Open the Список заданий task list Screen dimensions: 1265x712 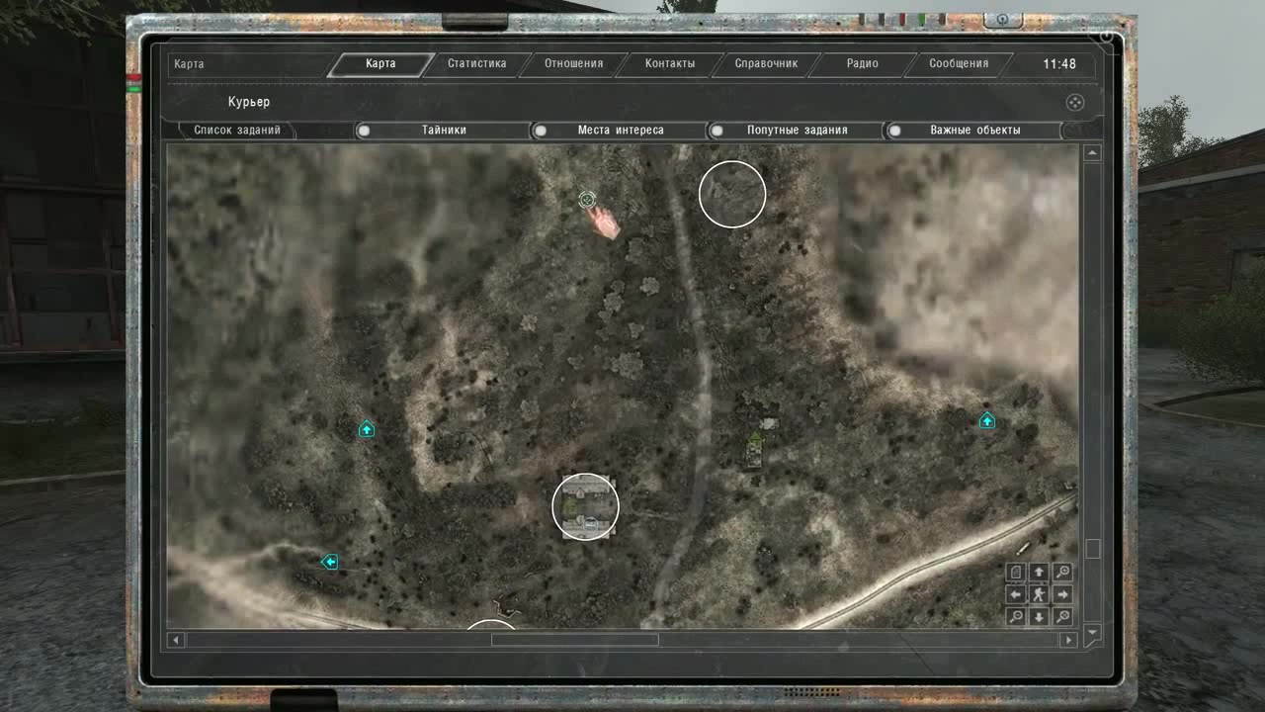click(237, 131)
